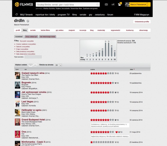Open the profil tab
Image resolution: width=167 pixels, height=146 pixels.
18,30
